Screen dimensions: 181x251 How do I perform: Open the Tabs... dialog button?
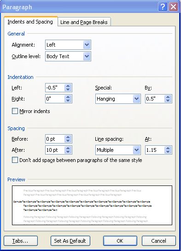[x=21, y=241]
